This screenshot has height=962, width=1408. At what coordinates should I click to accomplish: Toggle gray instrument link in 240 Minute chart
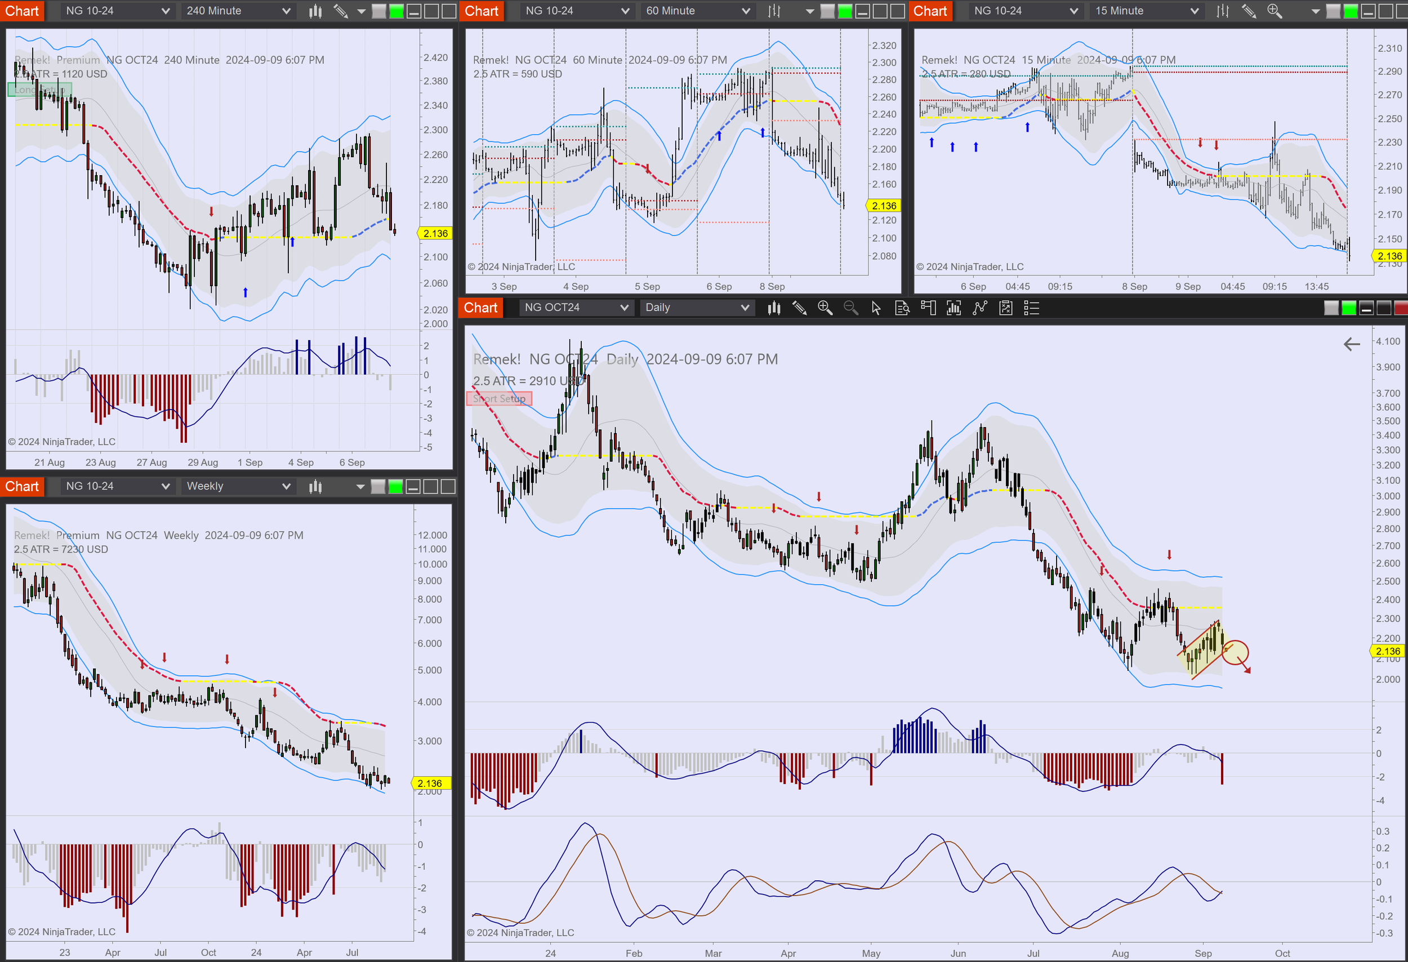[x=378, y=11]
